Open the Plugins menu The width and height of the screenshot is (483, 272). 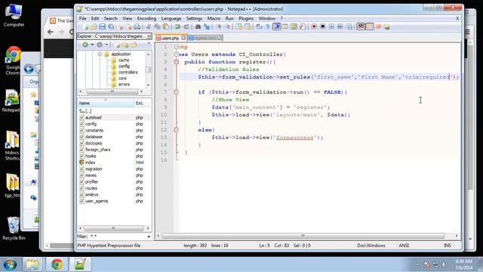(246, 18)
